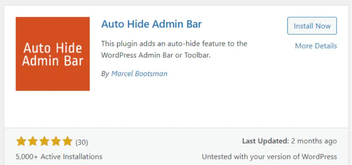
Task: Click the Last Updated label
Action: click(266, 141)
